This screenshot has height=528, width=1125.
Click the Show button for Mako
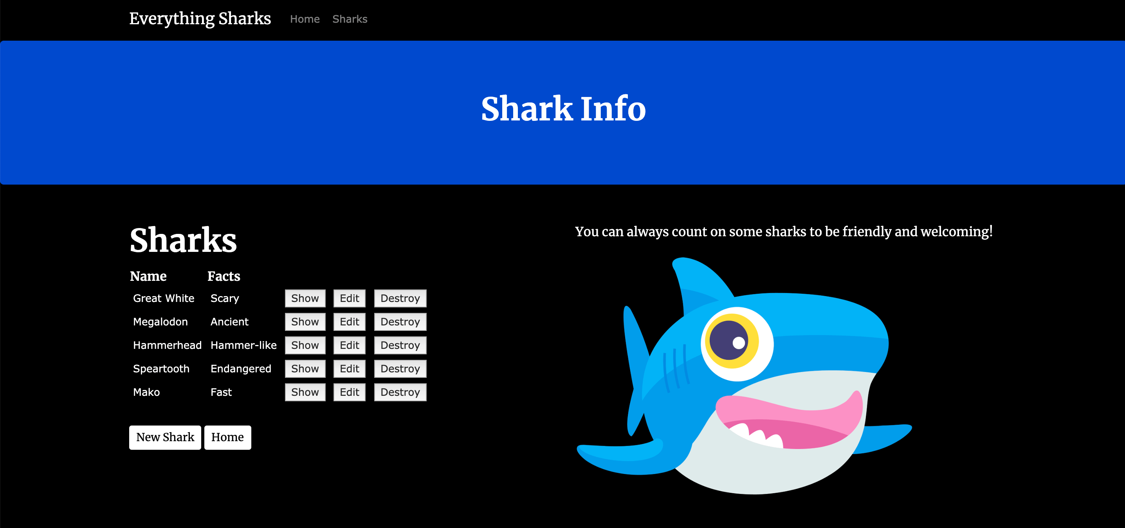pos(305,392)
